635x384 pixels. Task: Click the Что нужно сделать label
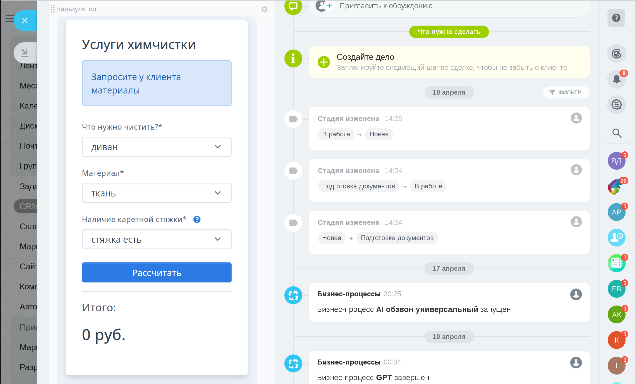449,32
